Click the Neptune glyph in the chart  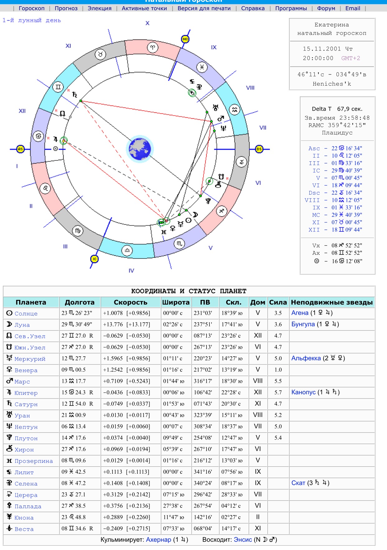tap(223, 128)
